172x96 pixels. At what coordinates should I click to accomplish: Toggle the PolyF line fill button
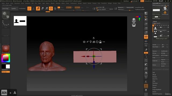click(x=146, y=77)
